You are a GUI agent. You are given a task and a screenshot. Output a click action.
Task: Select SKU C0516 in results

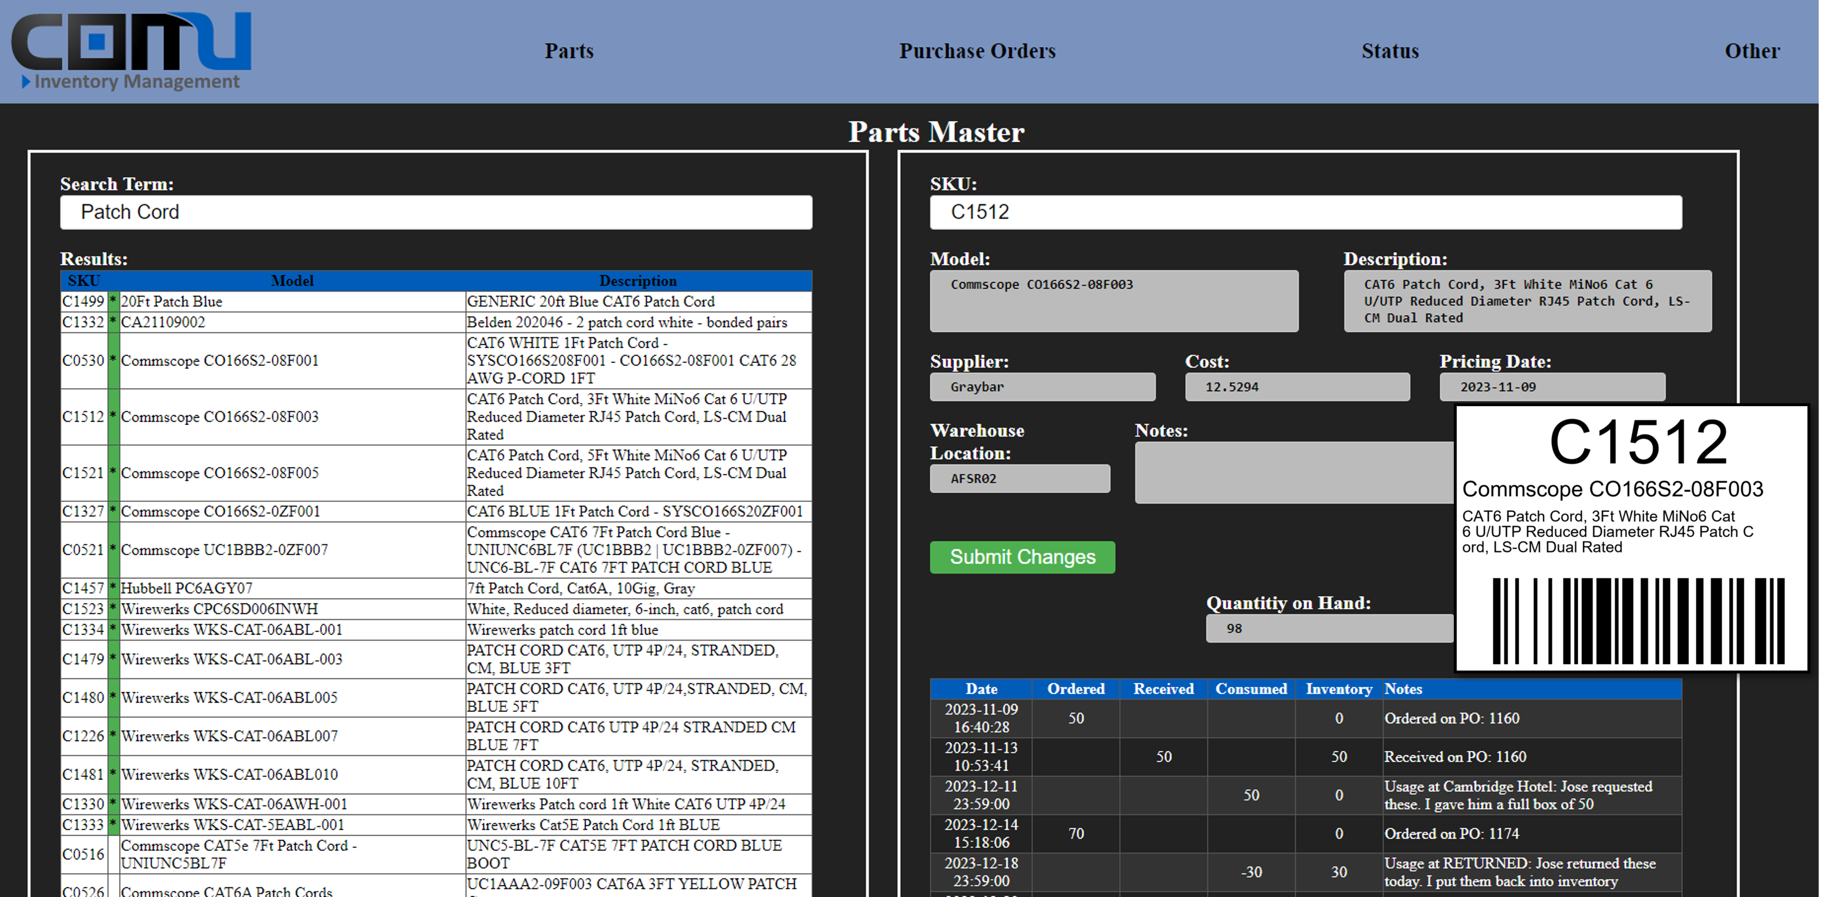tap(83, 854)
